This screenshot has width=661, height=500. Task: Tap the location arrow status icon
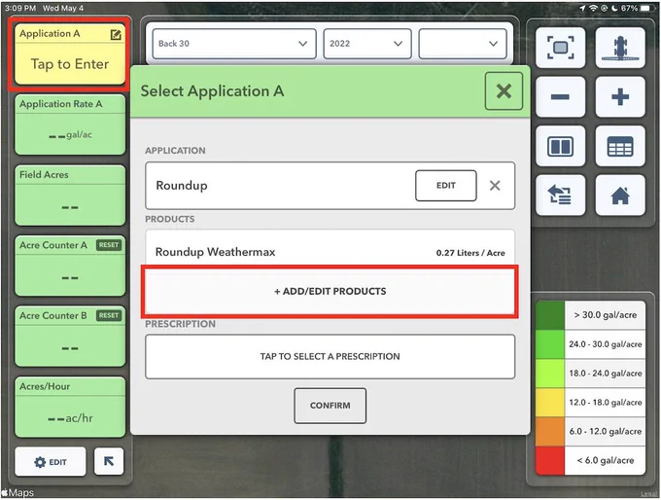583,8
